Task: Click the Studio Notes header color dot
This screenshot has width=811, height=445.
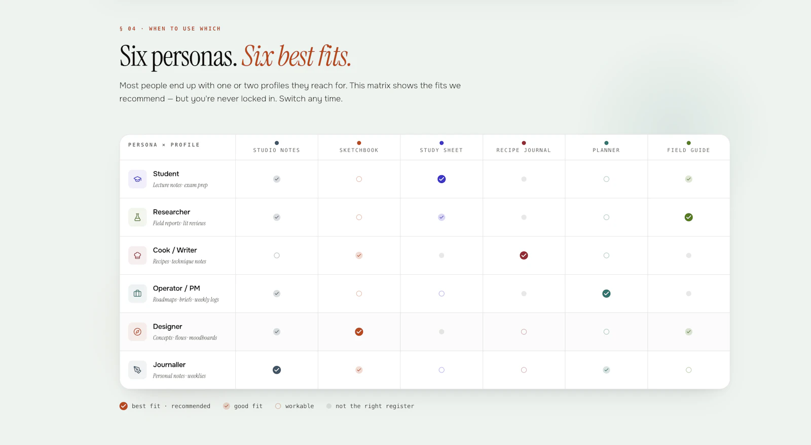Action: pos(277,143)
